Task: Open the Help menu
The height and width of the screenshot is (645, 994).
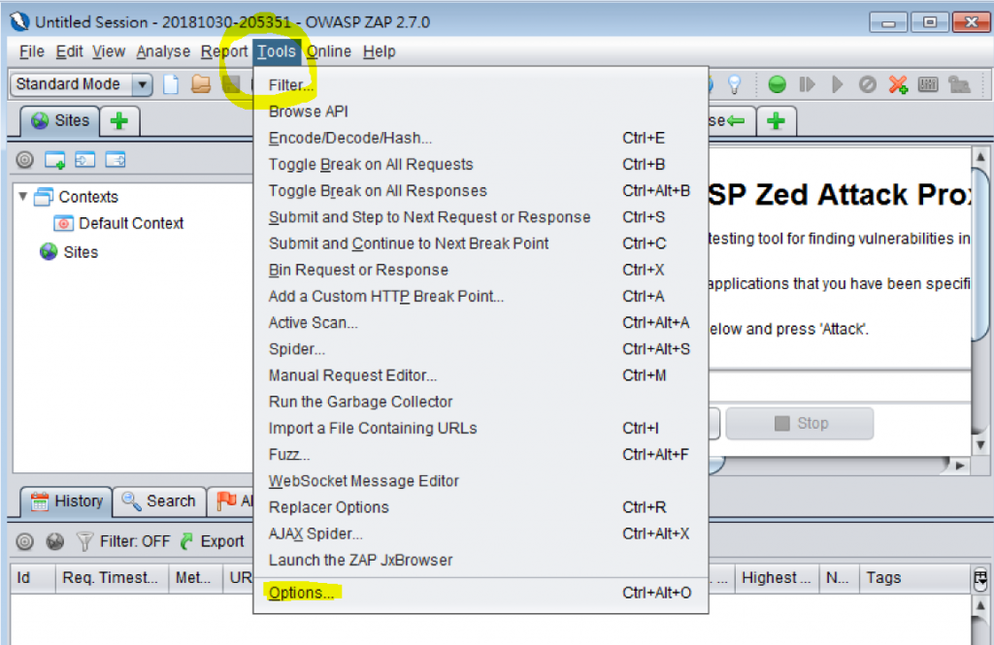Action: pyautogui.click(x=380, y=51)
